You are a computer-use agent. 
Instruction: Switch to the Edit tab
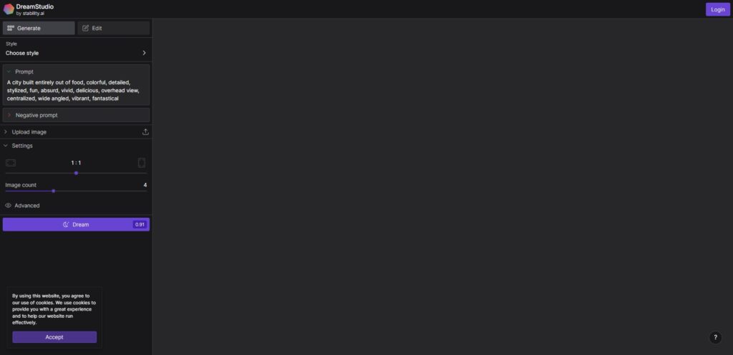[114, 28]
